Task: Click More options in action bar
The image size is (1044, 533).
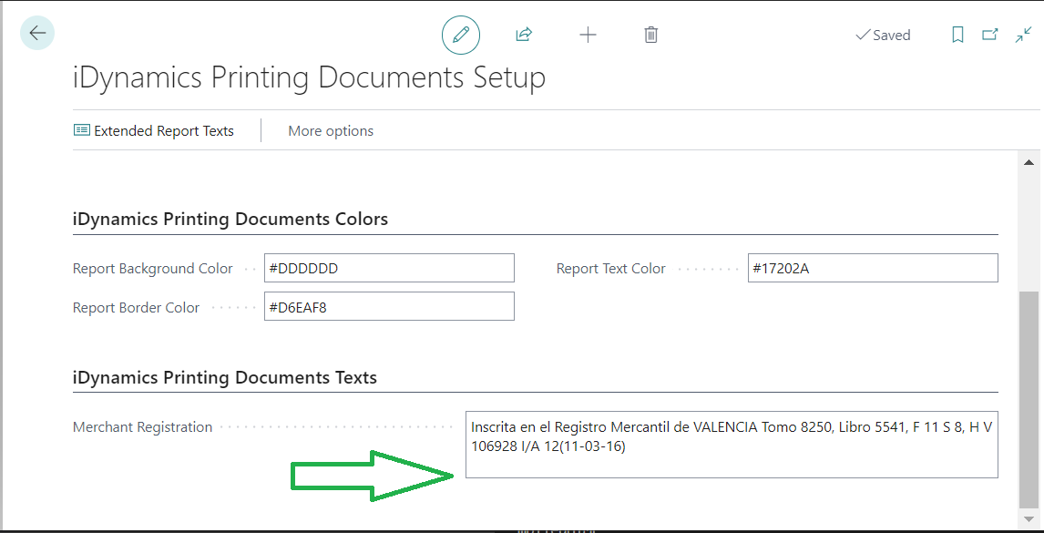Action: pos(331,130)
